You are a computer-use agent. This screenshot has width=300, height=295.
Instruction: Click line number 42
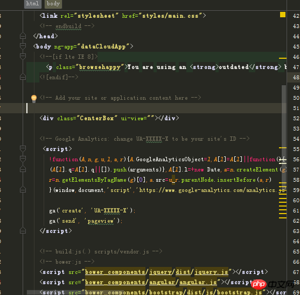tap(296, 16)
